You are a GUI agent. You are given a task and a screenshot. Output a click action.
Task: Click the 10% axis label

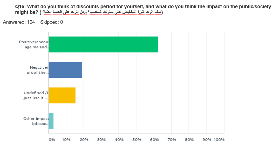point(66,140)
